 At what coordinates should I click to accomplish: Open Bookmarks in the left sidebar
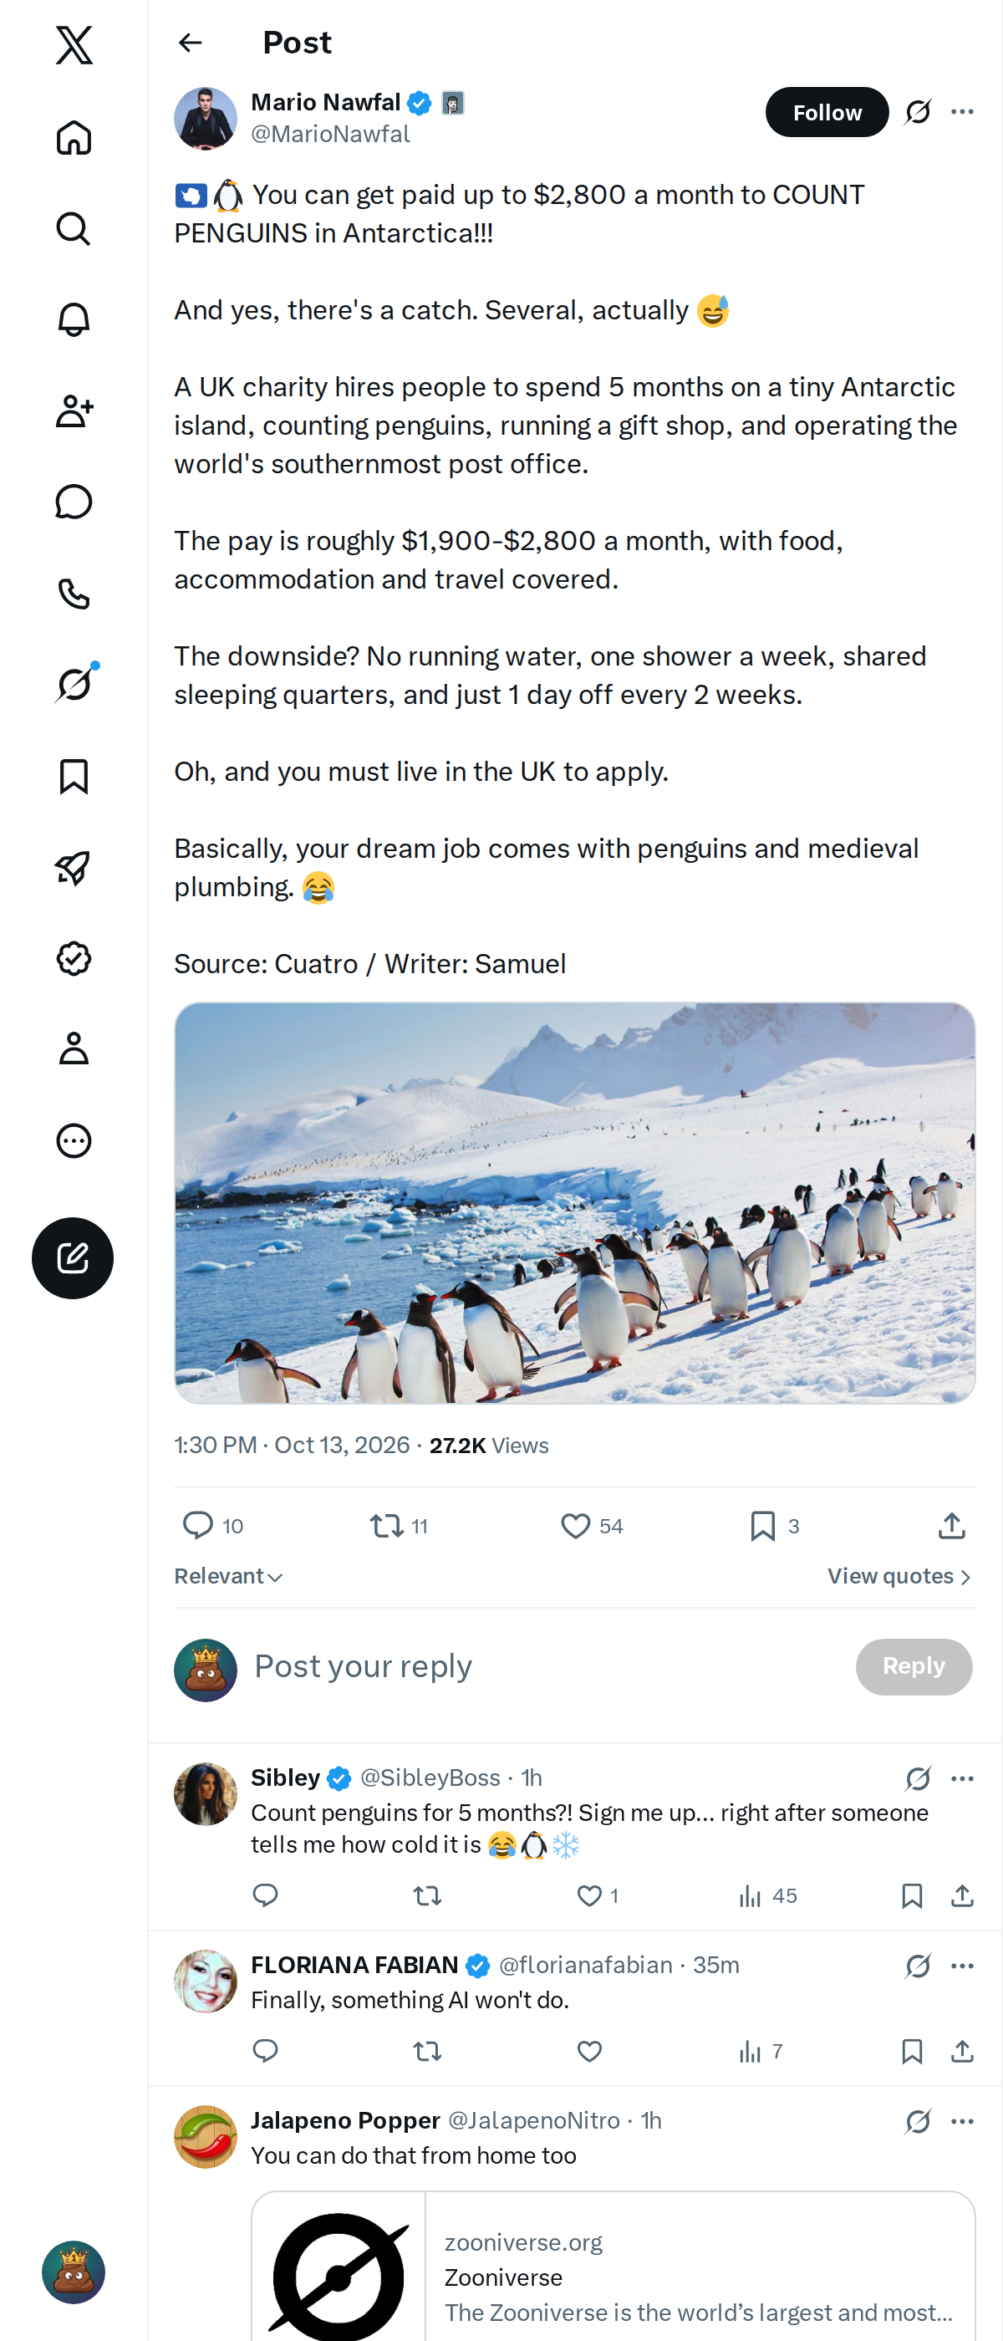click(x=74, y=776)
